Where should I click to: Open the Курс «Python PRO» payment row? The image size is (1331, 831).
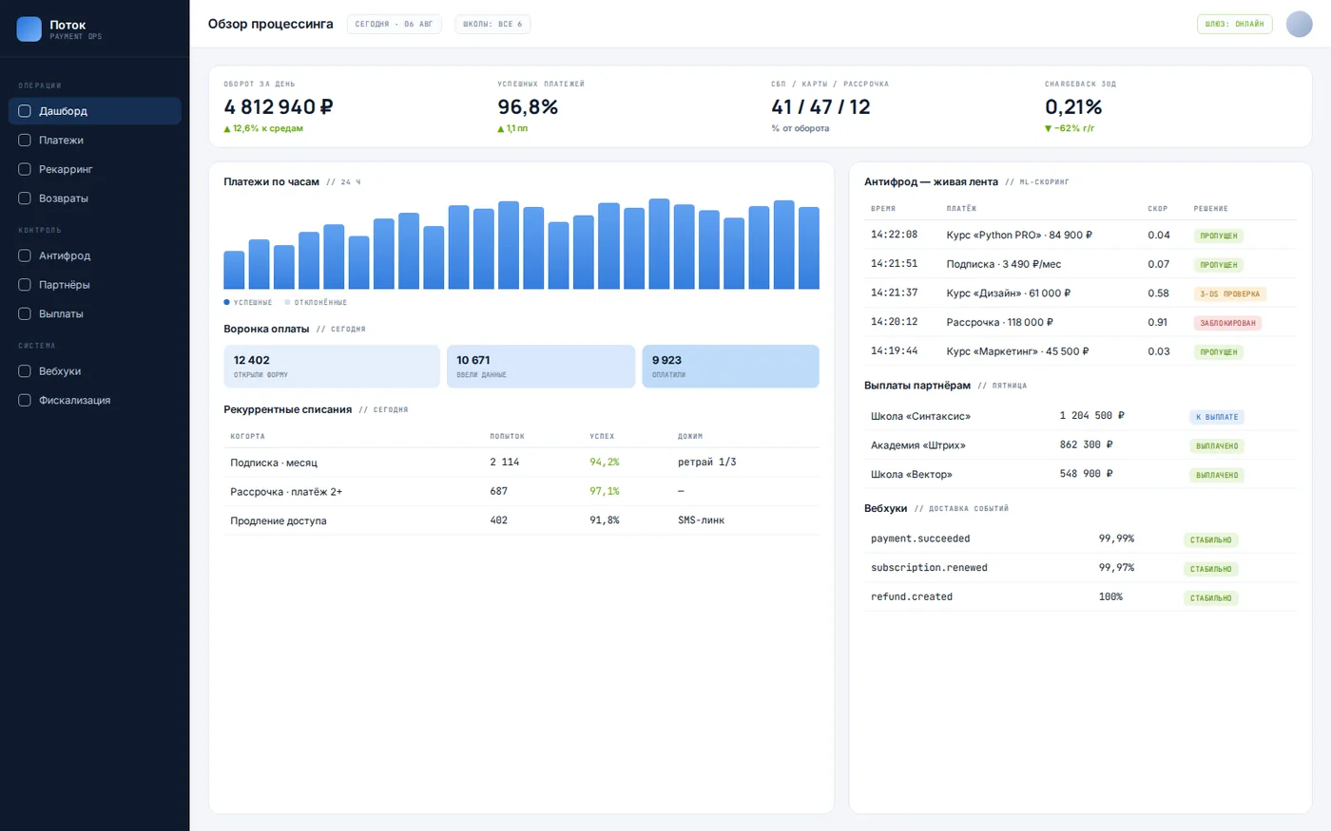[x=1080, y=236]
